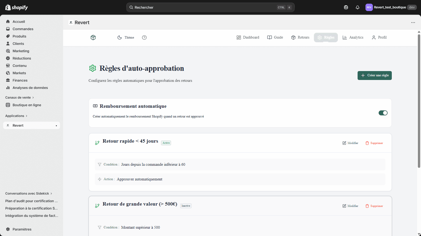Open Boutique en ligne
Screen dimensions: 421x236
pyautogui.click(x=32, y=105)
